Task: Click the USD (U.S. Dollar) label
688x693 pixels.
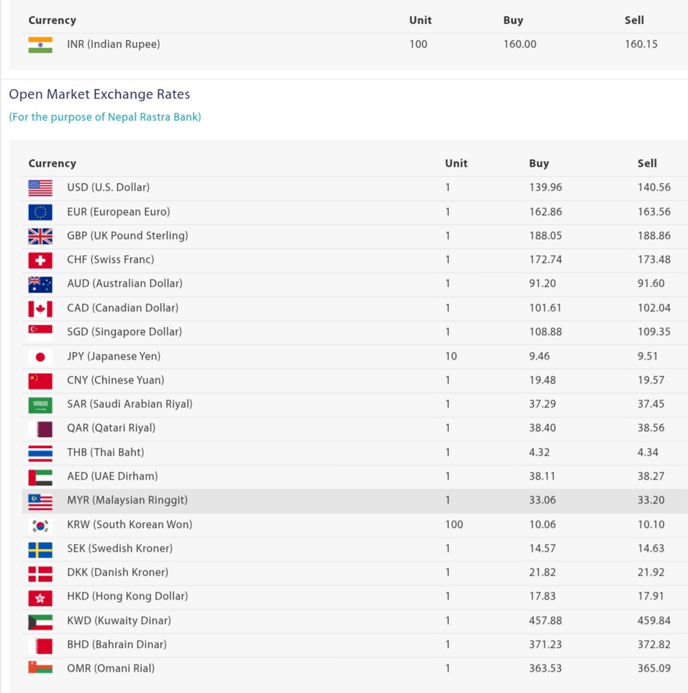Action: click(x=108, y=188)
